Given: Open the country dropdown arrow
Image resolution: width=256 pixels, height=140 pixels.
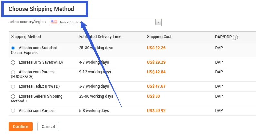Looking at the screenshot, I should pos(158,22).
